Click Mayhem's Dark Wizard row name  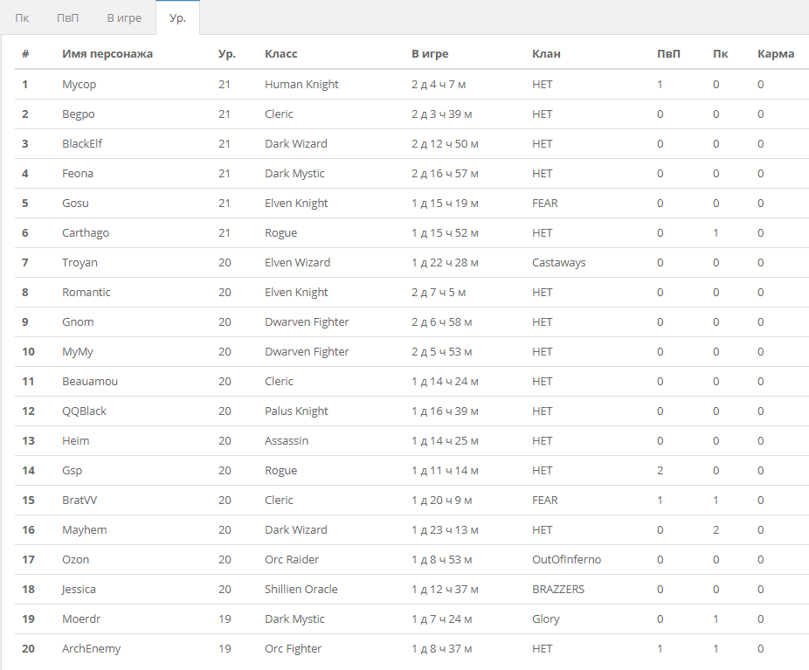[x=85, y=530]
